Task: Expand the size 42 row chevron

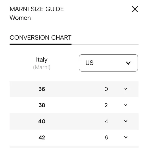Action: (126, 137)
